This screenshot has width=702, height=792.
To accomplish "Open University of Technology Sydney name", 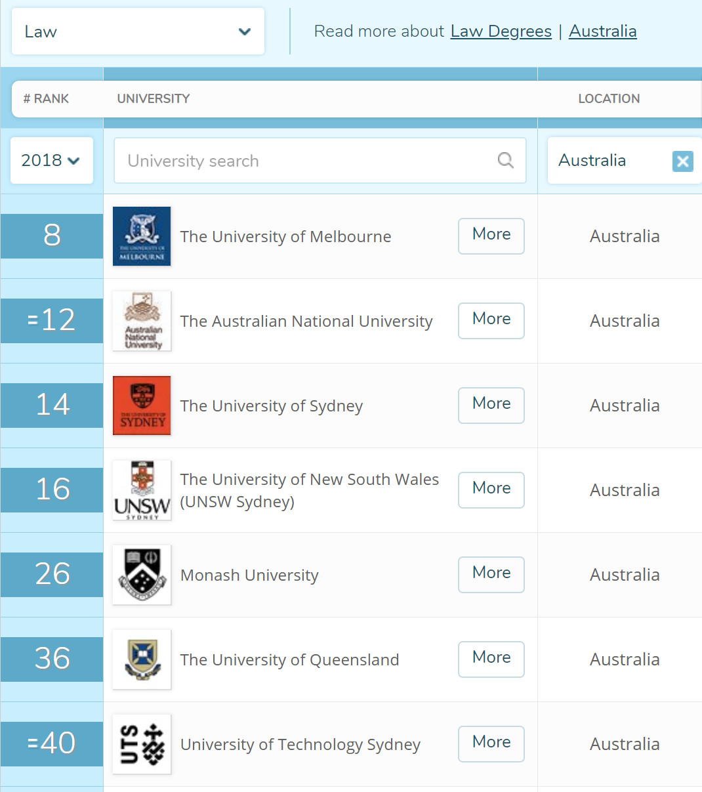I will coord(300,744).
